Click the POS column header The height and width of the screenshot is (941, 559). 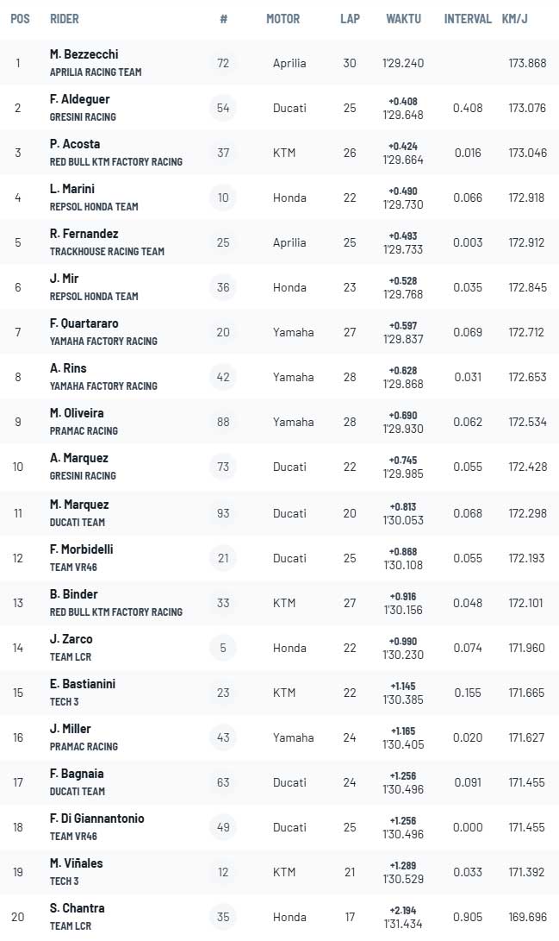tap(20, 19)
